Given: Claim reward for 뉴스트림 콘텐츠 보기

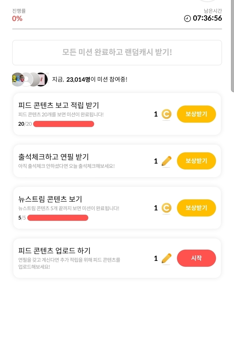Looking at the screenshot, I should [196, 208].
